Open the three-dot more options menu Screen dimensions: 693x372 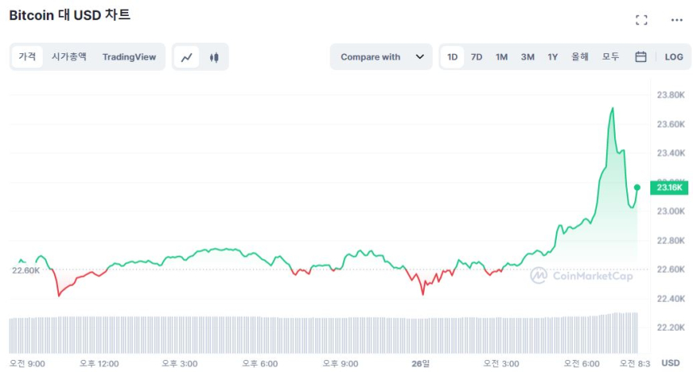click(x=676, y=20)
